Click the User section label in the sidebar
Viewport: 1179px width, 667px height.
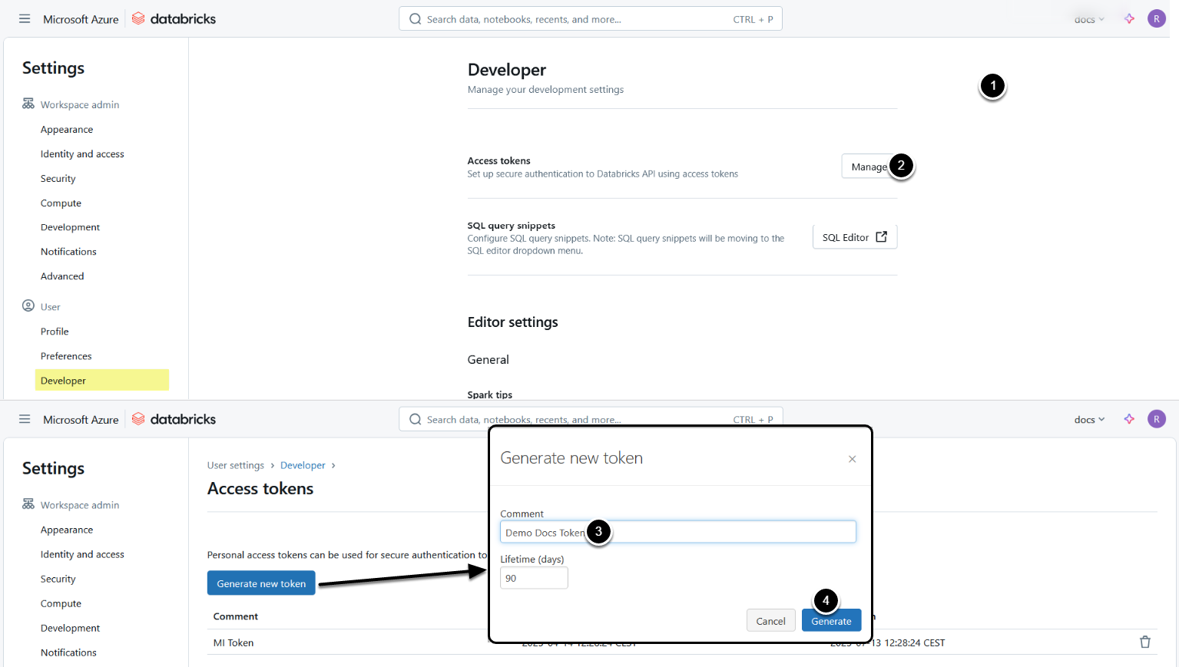[x=50, y=307]
